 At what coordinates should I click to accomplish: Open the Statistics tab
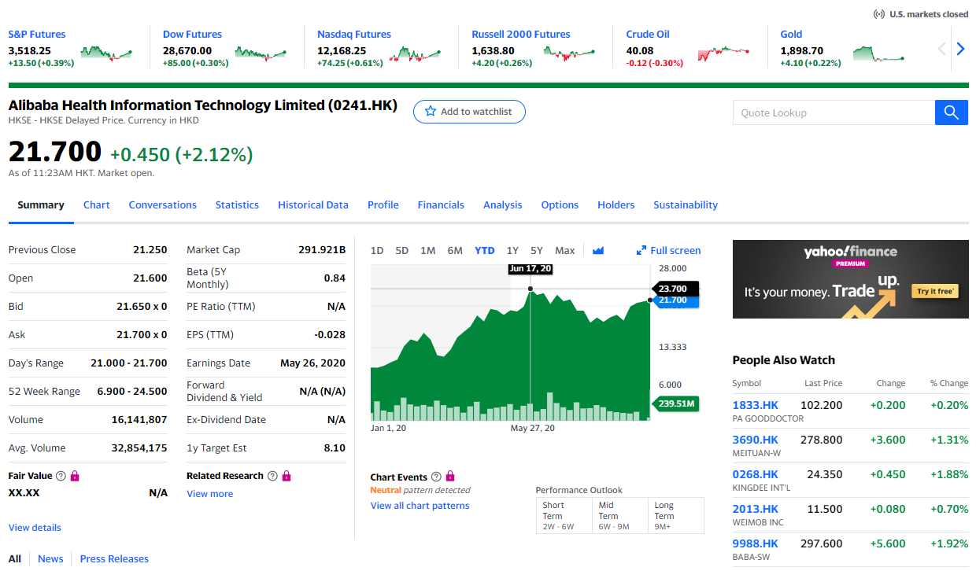click(x=237, y=205)
